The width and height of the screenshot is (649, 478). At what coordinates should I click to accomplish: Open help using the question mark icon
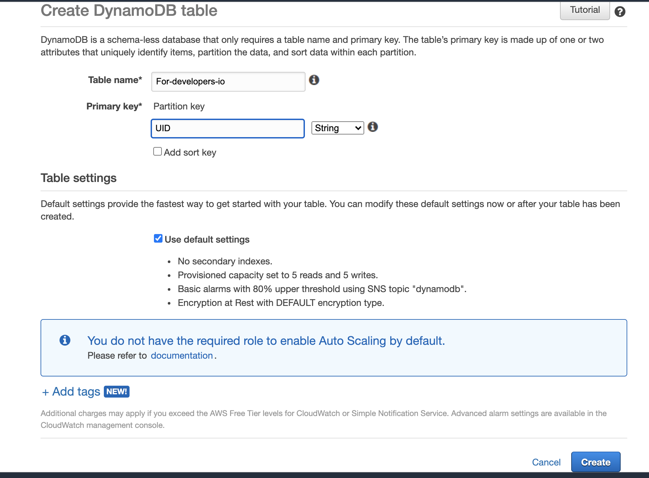620,11
